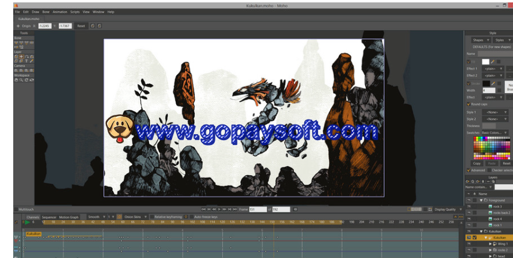The height and width of the screenshot is (258, 513).
Task: Collapse the Foreground layer group
Action: [x=481, y=200]
